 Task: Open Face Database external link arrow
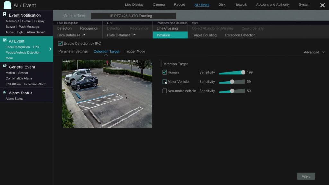84,35
